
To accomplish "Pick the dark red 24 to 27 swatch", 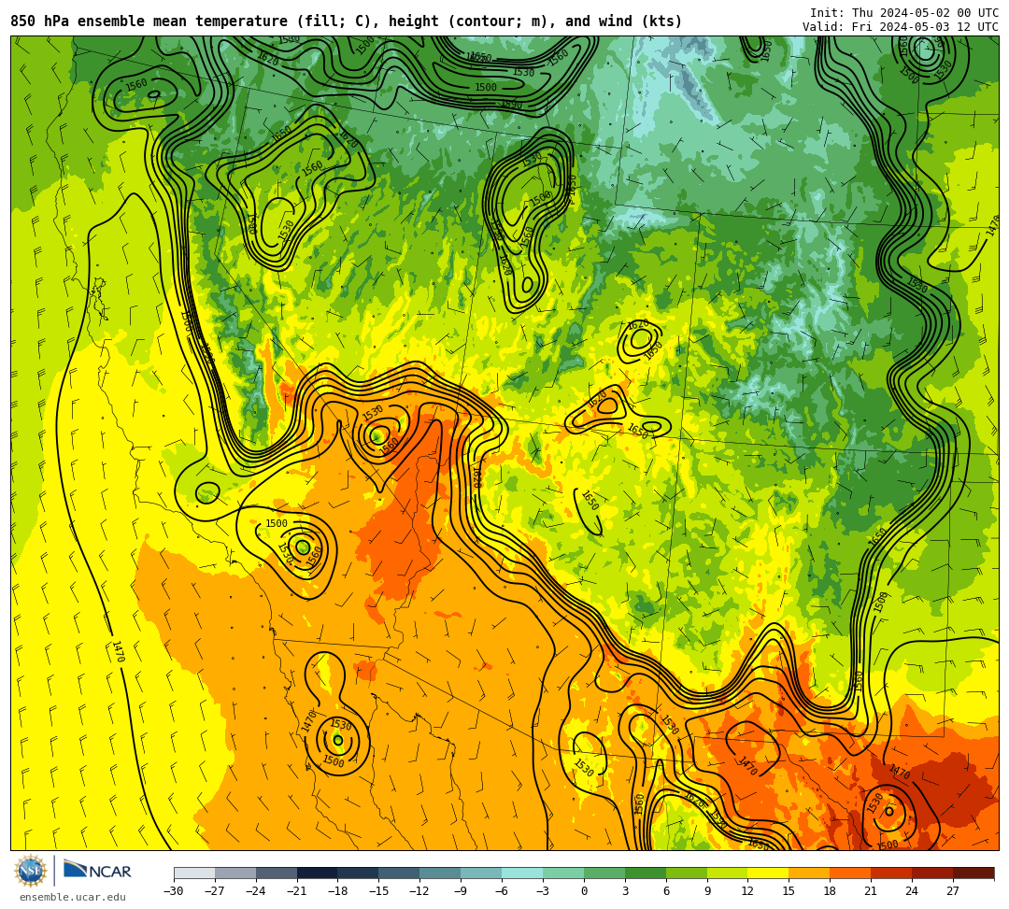I will point(933,873).
